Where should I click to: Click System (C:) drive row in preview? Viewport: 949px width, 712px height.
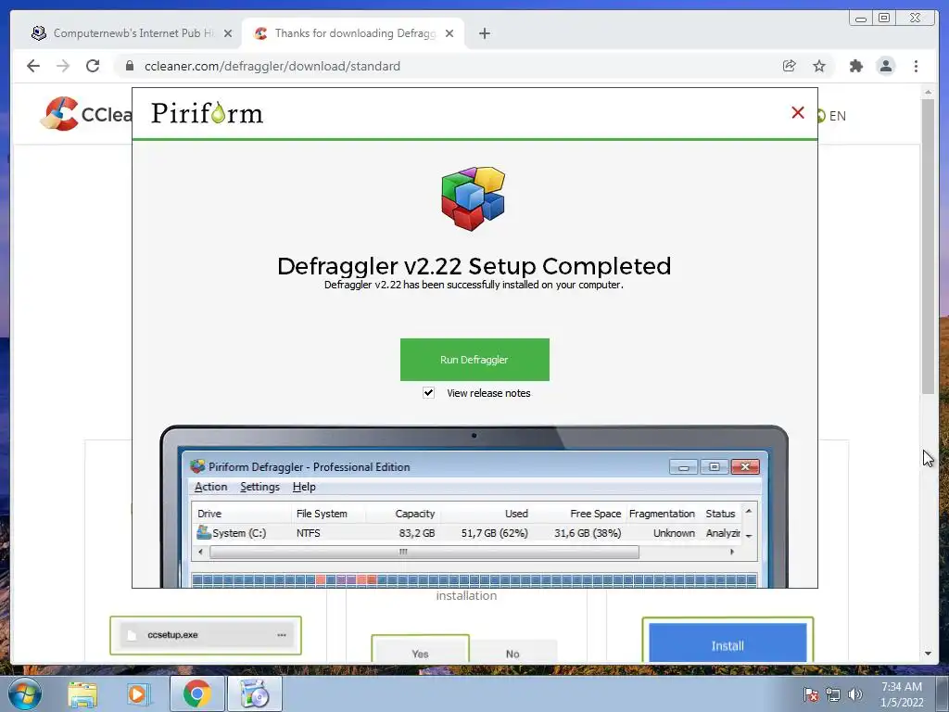[x=468, y=533]
